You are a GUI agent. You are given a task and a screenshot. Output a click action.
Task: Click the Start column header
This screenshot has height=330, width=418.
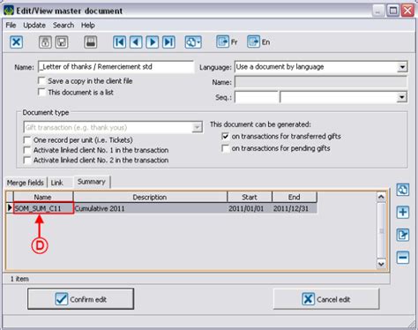[x=250, y=197]
